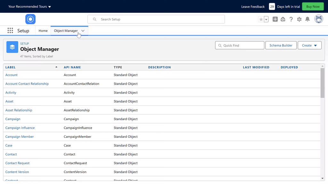The image size is (328, 184).
Task: Expand the favorites list dropdown arrow
Action: click(x=266, y=19)
